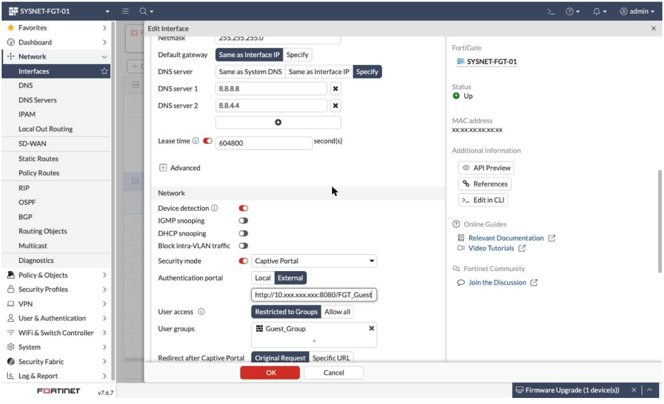The height and width of the screenshot is (404, 664).
Task: Remove DNS server 2 entry 8.8.4.4
Action: [336, 106]
